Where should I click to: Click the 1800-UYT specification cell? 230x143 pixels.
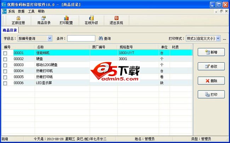click(138, 53)
